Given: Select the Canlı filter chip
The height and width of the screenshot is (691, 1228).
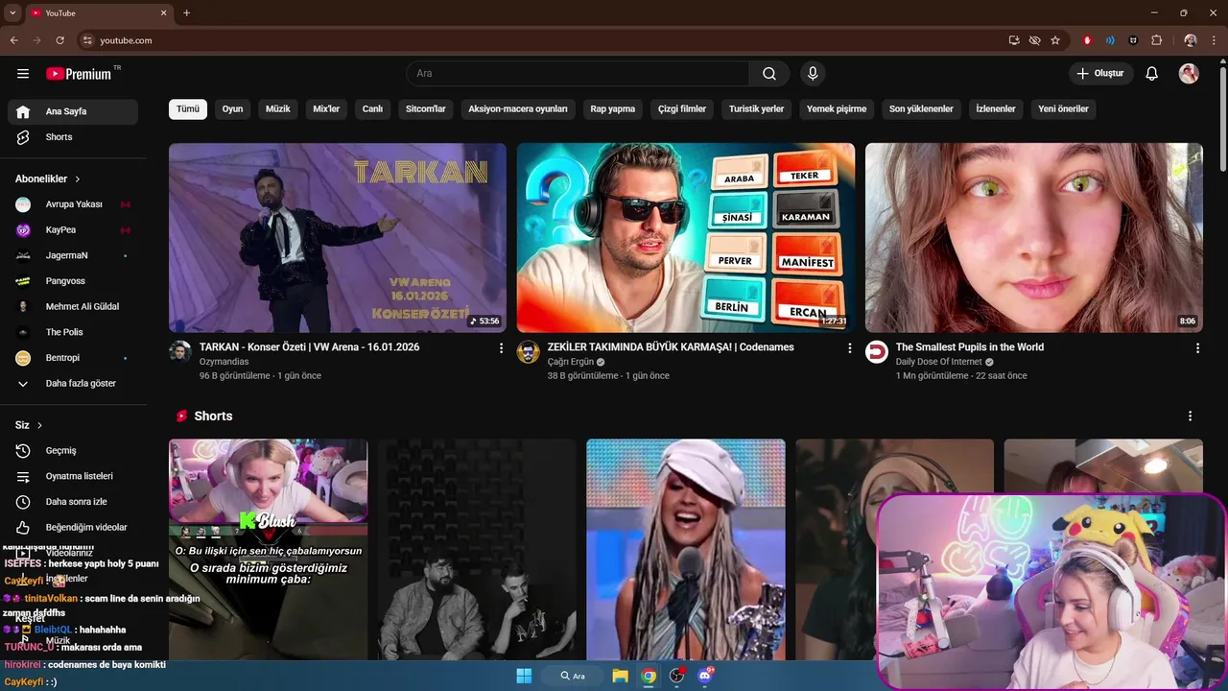Looking at the screenshot, I should 372,109.
